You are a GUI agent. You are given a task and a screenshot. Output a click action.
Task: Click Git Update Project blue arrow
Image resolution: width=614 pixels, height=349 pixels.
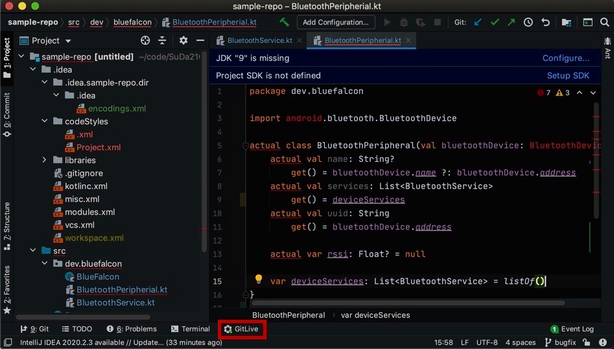(478, 22)
